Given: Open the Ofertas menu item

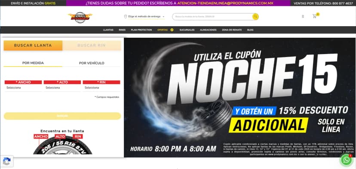Looking at the screenshot, I should click(x=163, y=30).
